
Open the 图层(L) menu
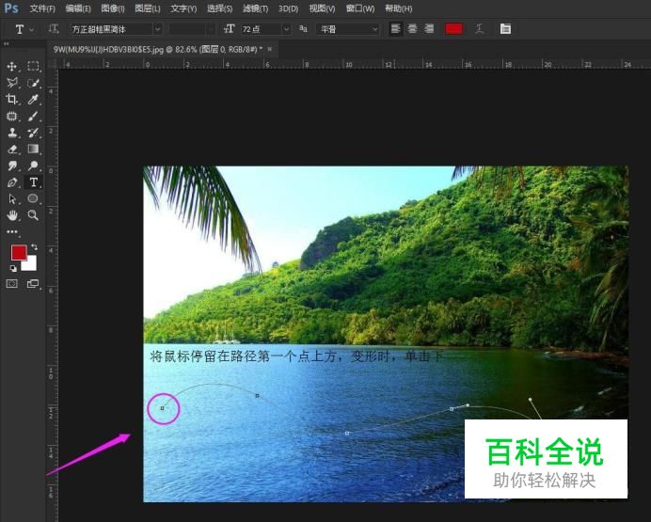click(148, 8)
